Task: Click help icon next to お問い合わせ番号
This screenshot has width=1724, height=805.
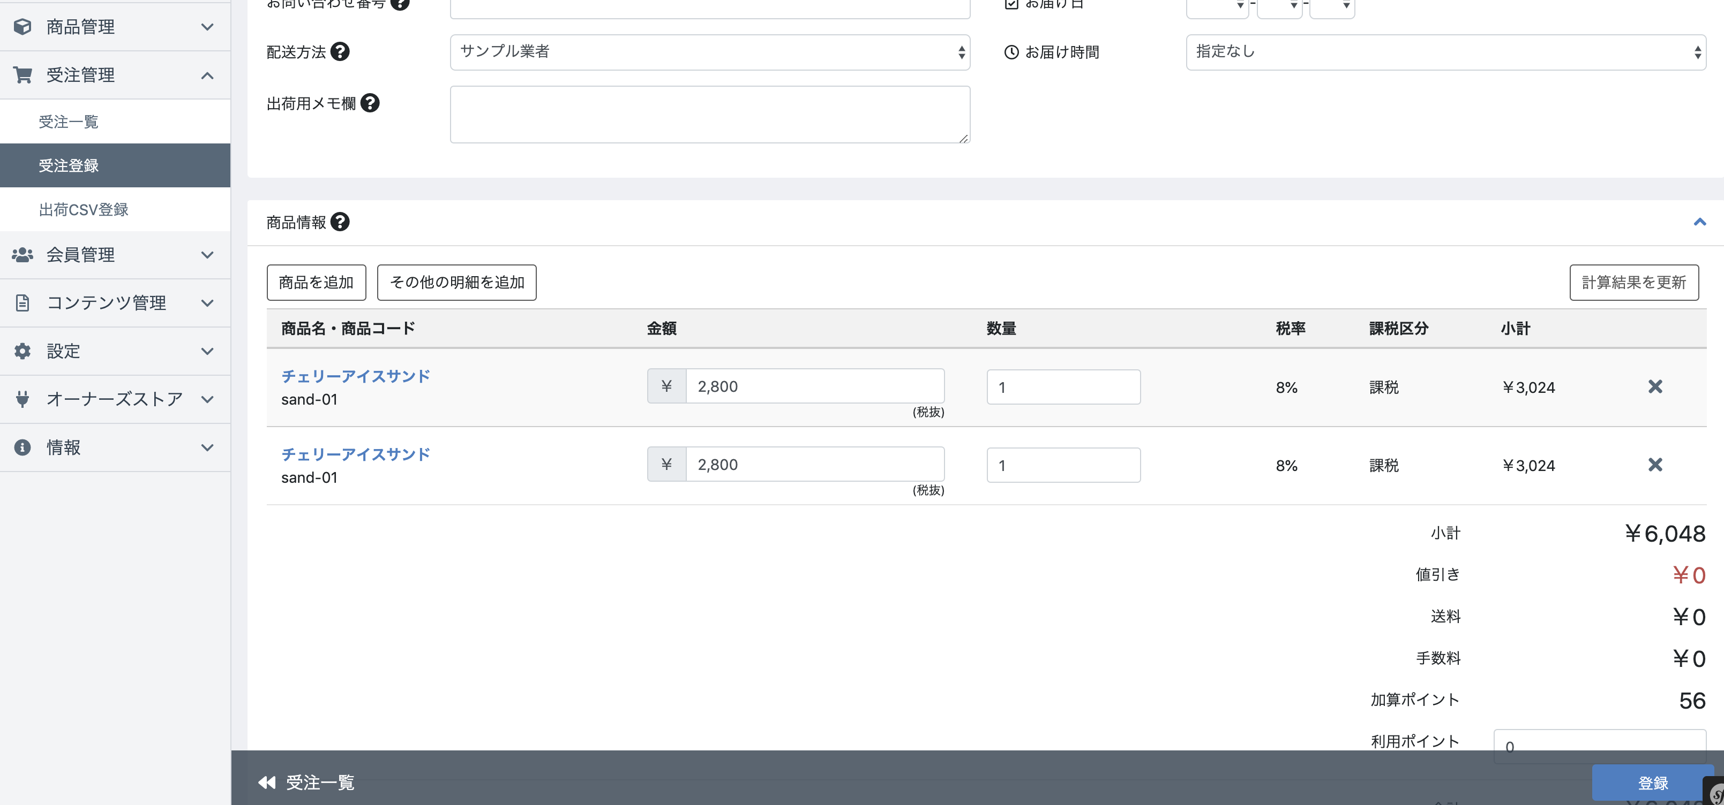Action: click(400, 3)
